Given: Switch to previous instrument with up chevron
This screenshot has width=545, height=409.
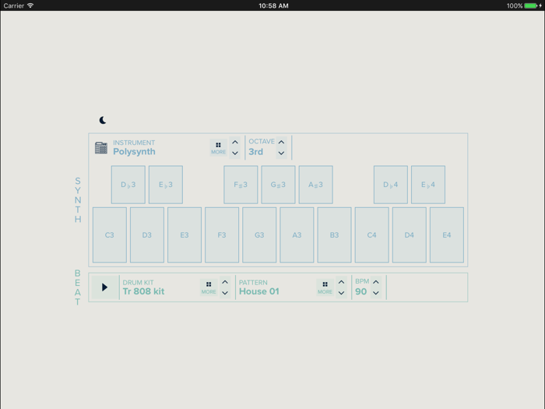Looking at the screenshot, I should [x=235, y=143].
